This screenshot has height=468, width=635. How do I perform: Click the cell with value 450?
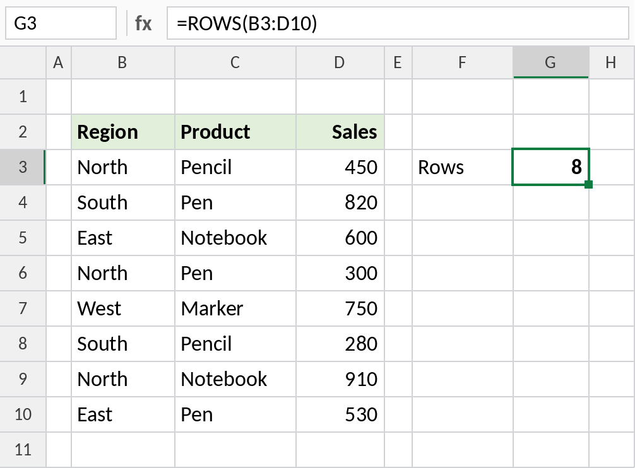pos(340,167)
